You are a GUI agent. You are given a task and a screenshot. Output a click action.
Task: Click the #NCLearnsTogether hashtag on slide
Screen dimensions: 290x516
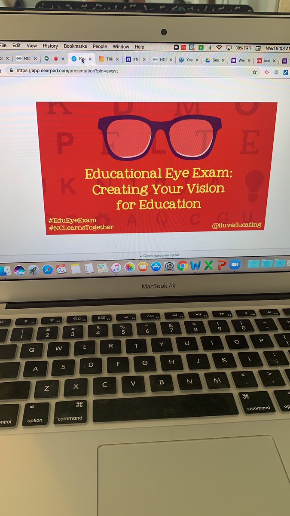[81, 227]
